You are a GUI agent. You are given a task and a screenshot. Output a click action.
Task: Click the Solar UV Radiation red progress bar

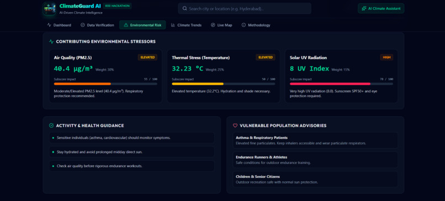click(x=330, y=84)
